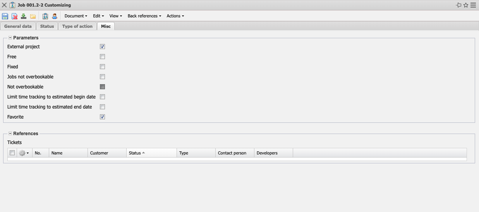The image size is (479, 212).
Task: Click the person icon in toolbar
Action: click(x=55, y=16)
